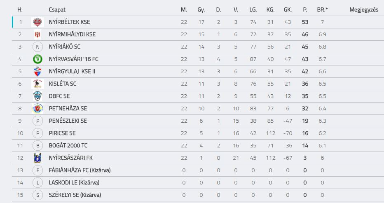Click the Petneháza SE crest icon

pyautogui.click(x=37, y=108)
